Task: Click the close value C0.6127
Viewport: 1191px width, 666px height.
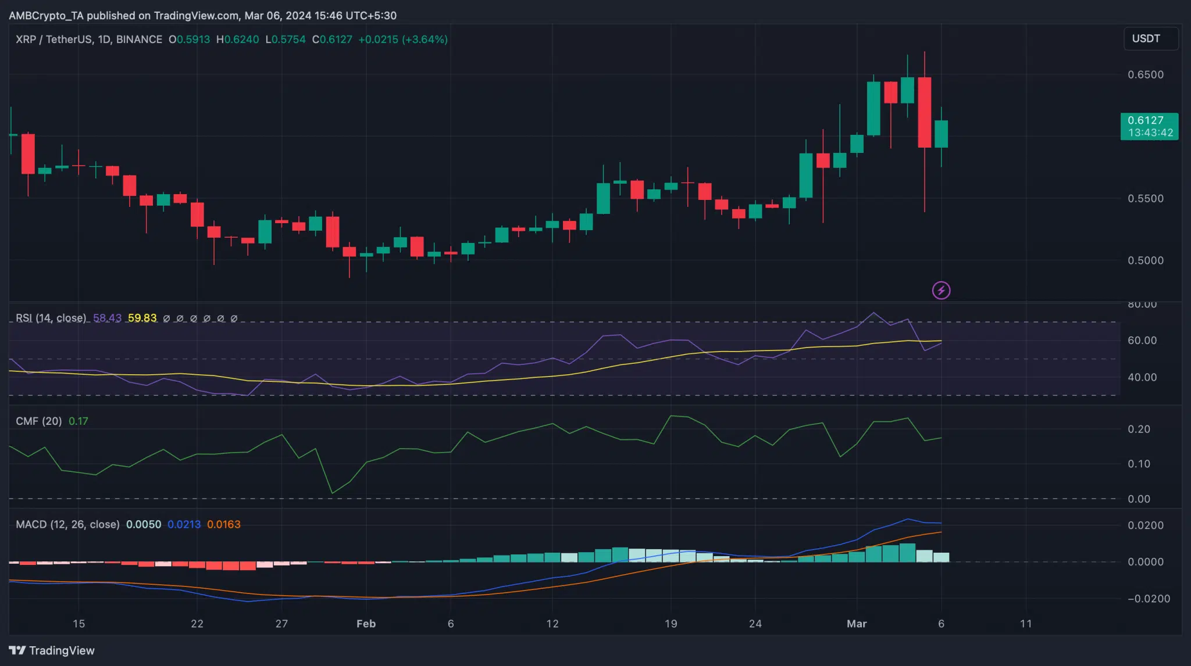Action: tap(332, 40)
